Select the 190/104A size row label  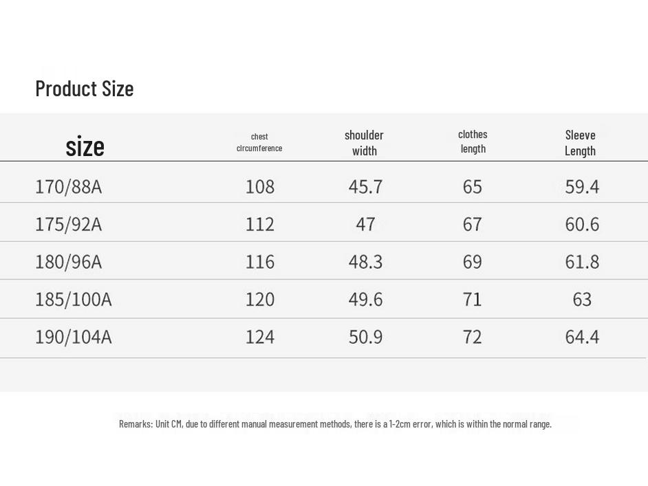73,337
